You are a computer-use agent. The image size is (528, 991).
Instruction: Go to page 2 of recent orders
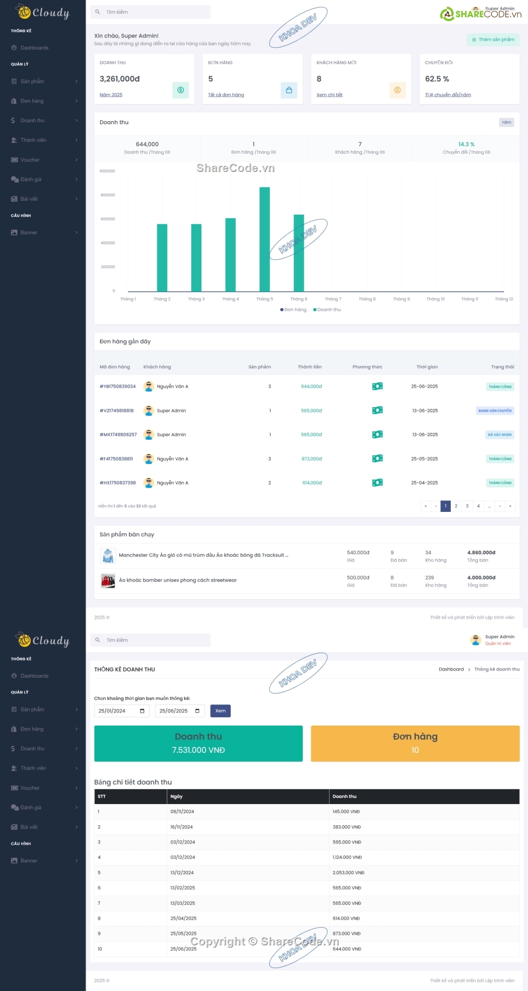(456, 506)
